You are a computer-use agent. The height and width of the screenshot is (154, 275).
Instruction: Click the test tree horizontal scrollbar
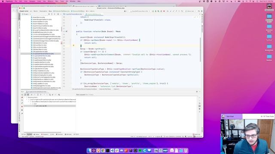tap(43, 132)
